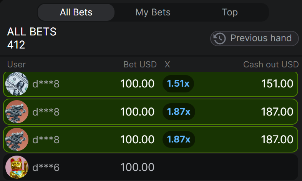Image resolution: width=302 pixels, height=181 pixels.
Task: Click the User column header
Action: pyautogui.click(x=17, y=64)
